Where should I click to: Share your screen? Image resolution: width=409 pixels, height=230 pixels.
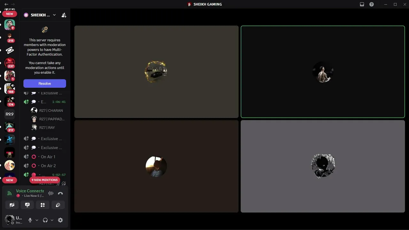(27, 205)
